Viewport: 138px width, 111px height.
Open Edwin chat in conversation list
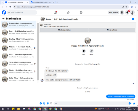pos(18,71)
